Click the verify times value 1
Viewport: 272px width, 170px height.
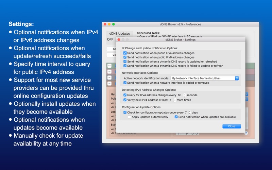pos(171,100)
